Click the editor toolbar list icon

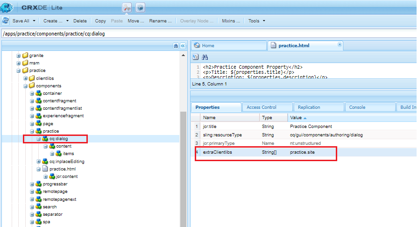[195, 57]
